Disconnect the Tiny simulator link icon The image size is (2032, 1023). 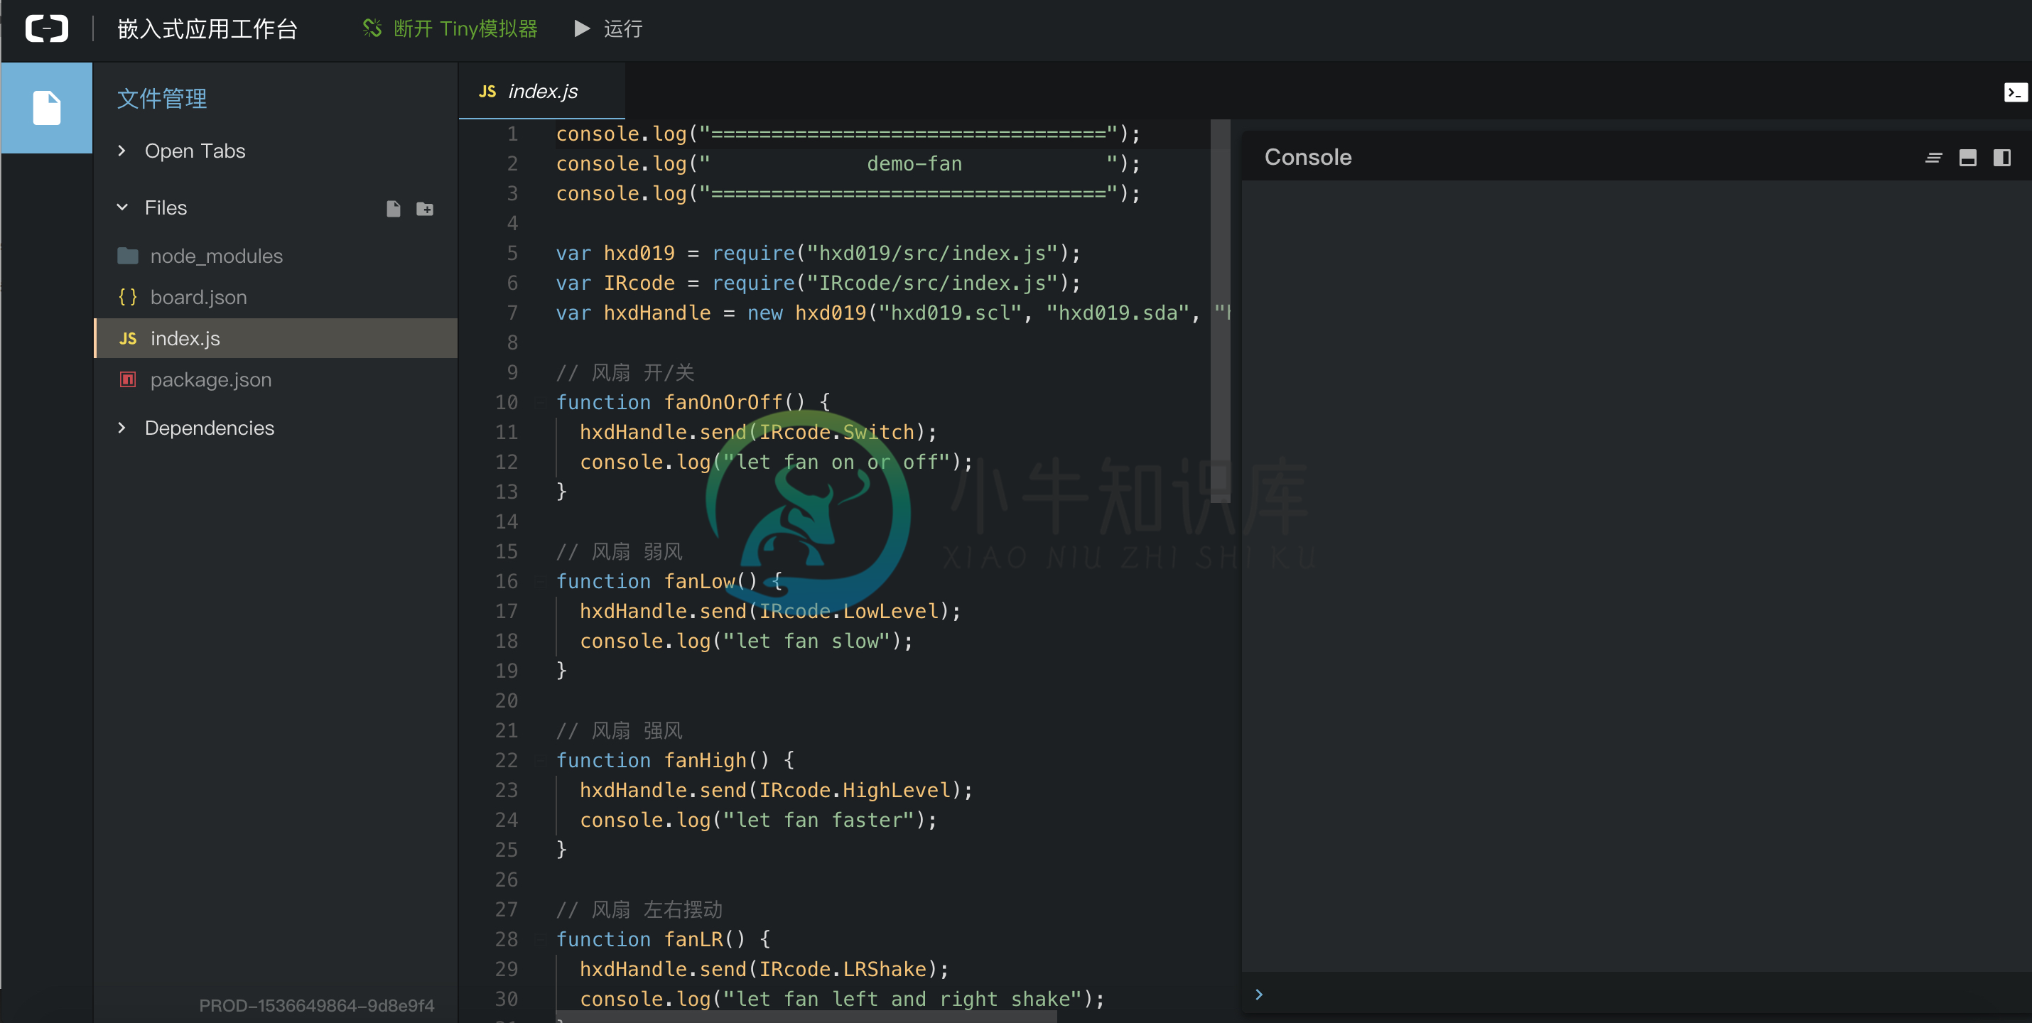pos(372,29)
